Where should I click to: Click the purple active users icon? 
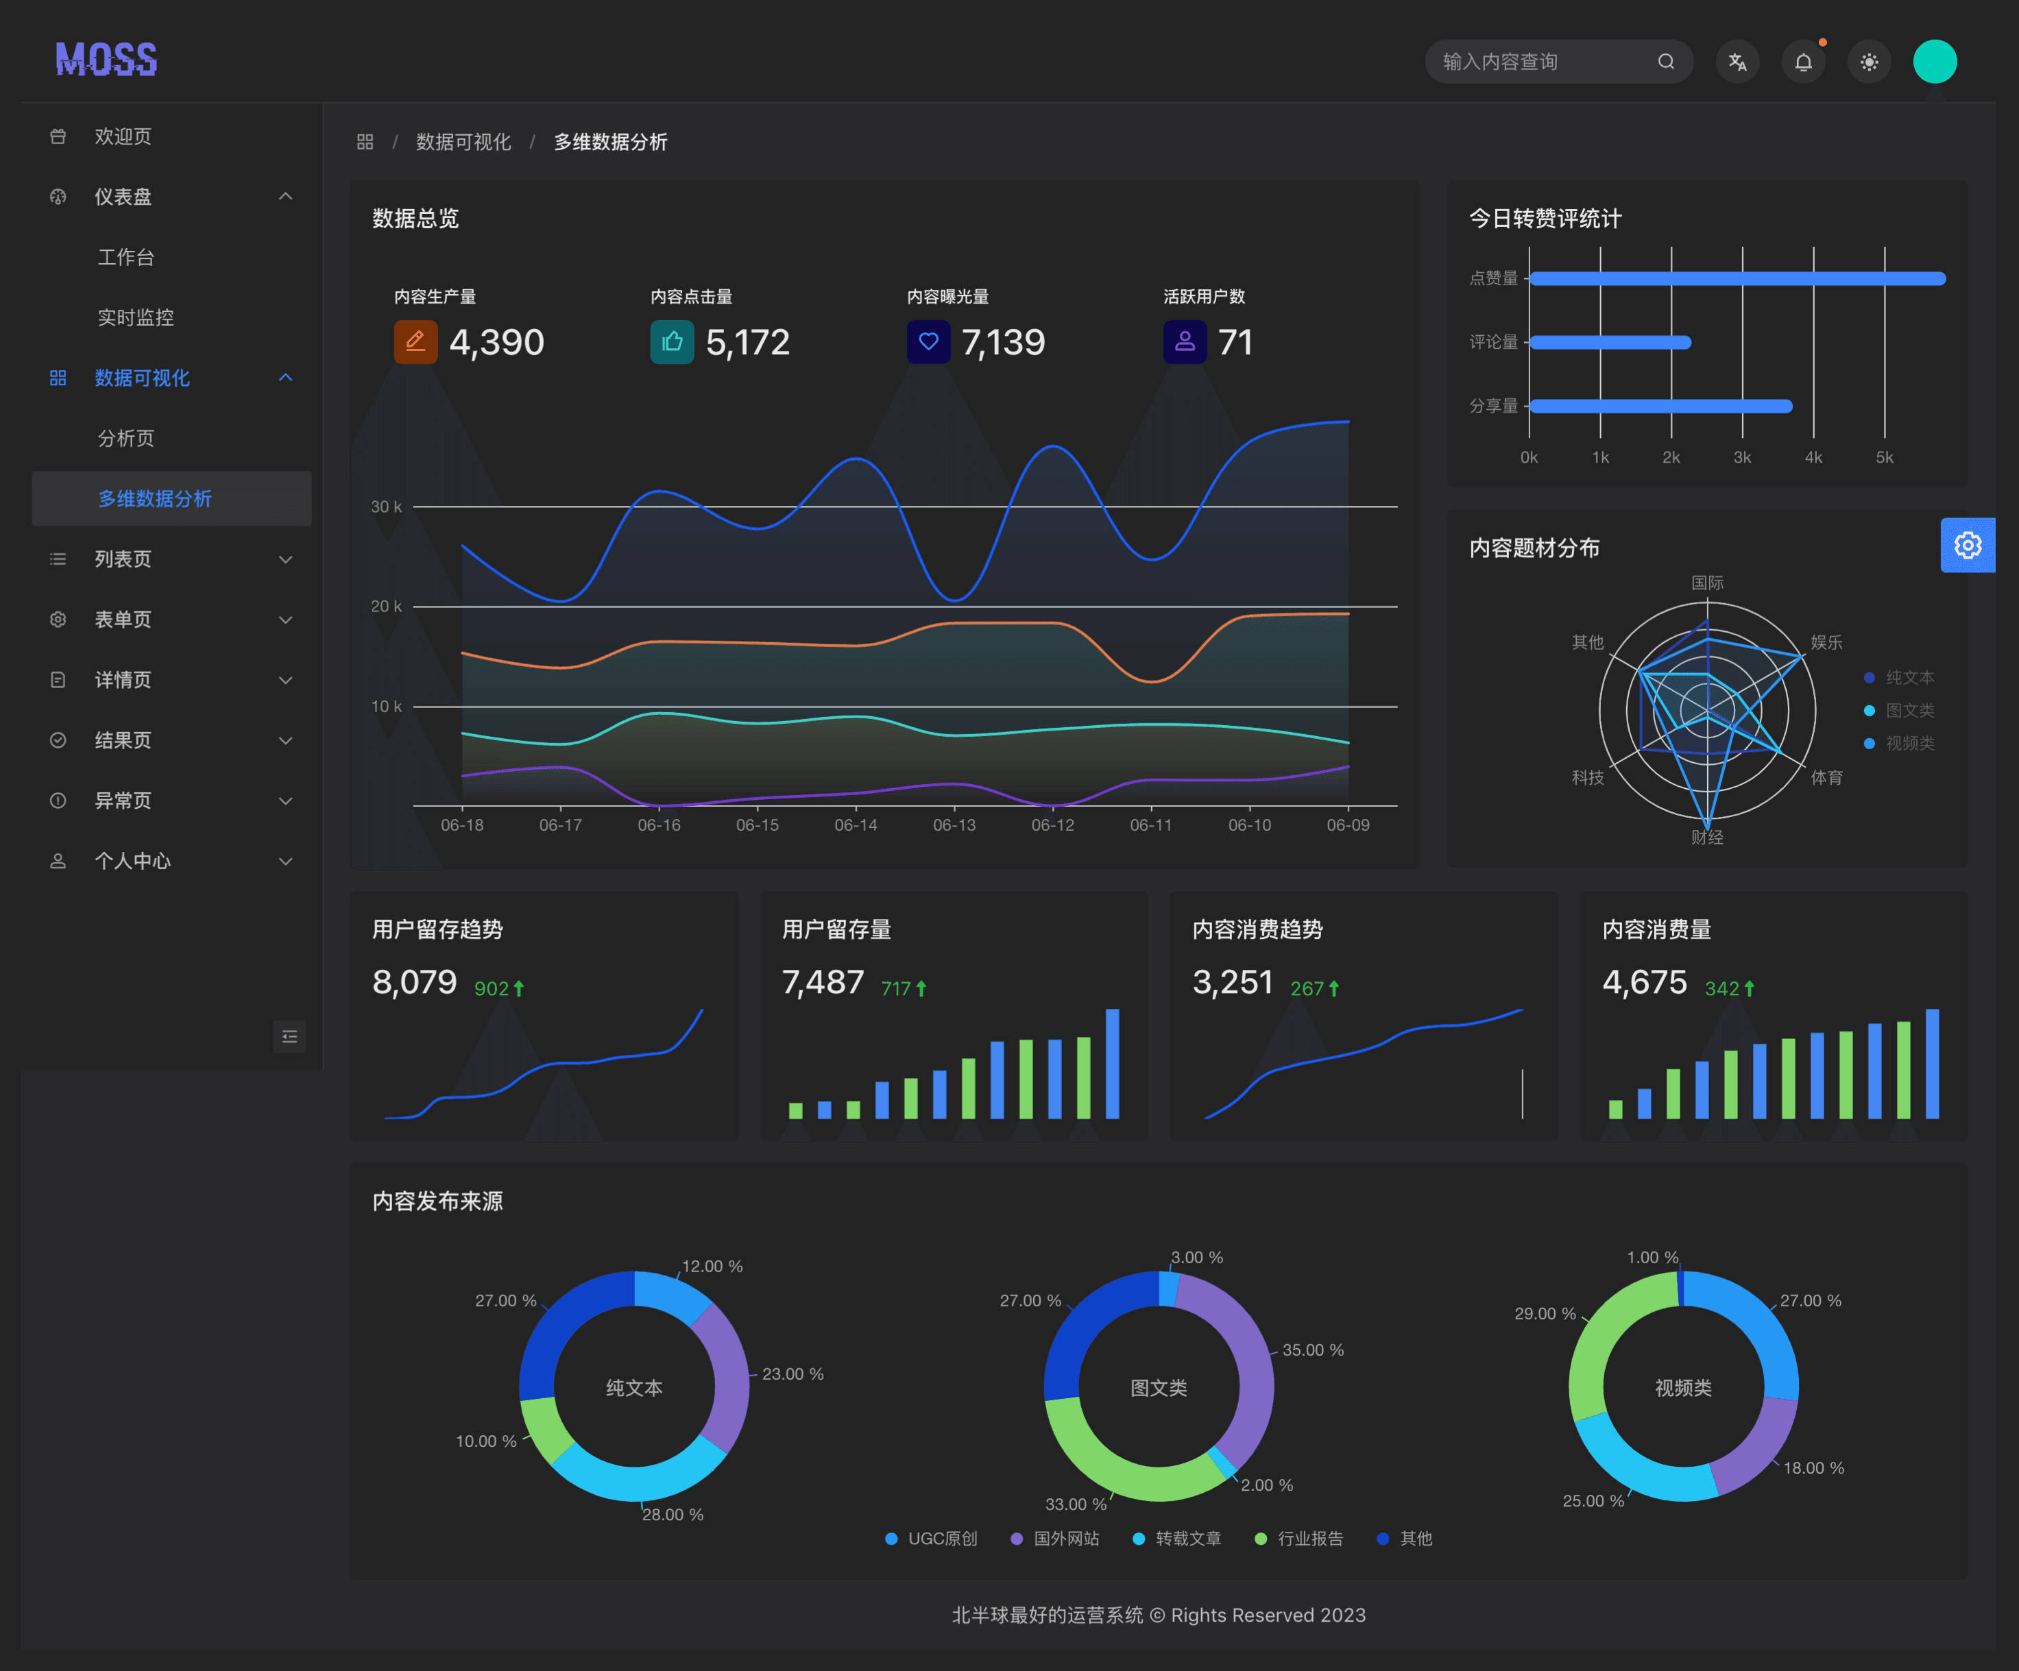click(x=1185, y=341)
